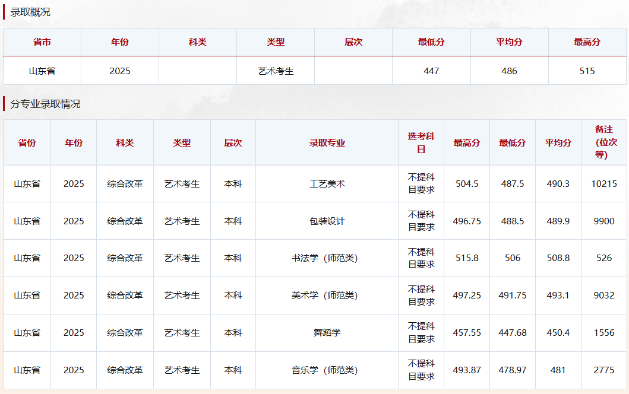This screenshot has width=629, height=394.
Task: Select the 录取专业 column header
Action: (x=327, y=143)
